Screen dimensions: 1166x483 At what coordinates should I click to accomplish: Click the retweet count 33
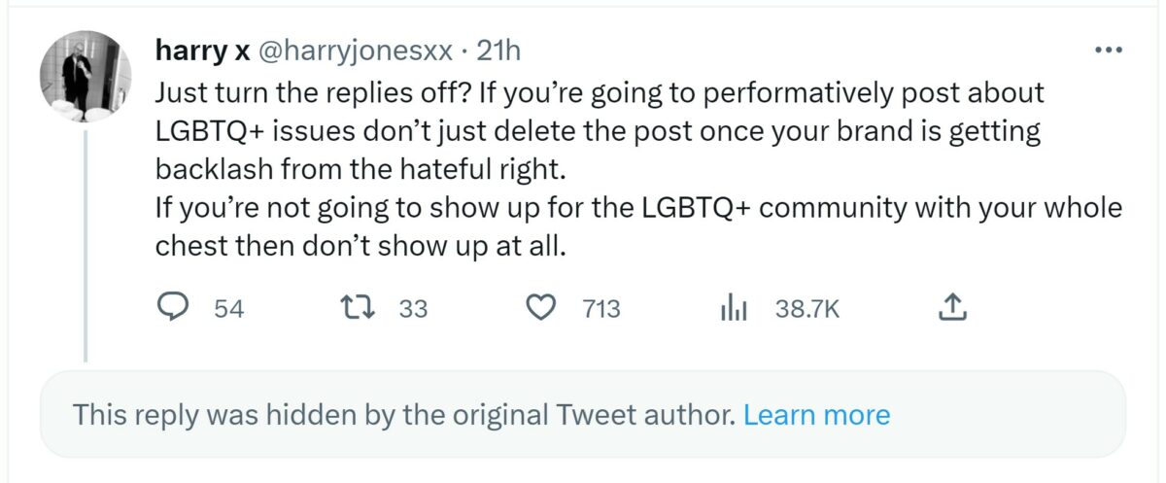point(413,309)
